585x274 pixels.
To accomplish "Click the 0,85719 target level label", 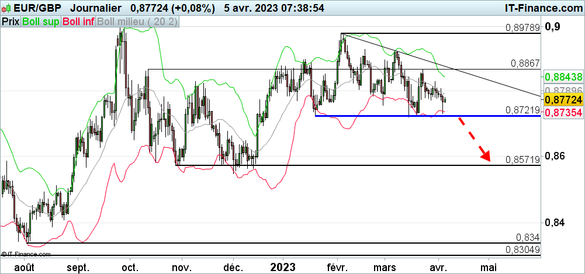I will tap(522, 159).
